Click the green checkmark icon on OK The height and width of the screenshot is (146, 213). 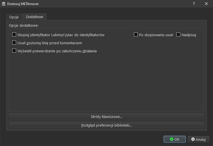coord(172,139)
